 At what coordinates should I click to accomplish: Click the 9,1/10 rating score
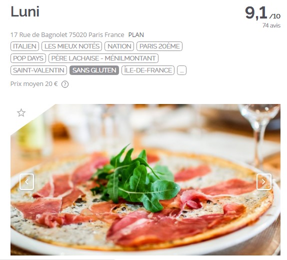(262, 13)
